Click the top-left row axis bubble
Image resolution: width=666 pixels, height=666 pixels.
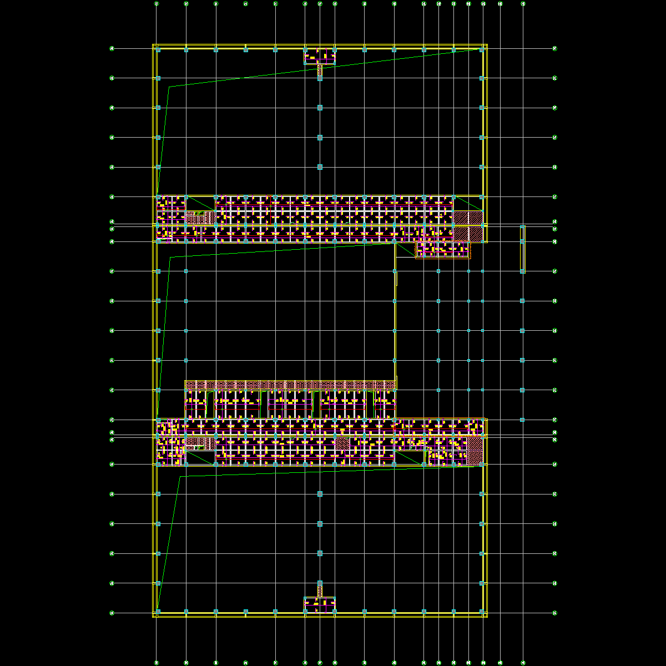(112, 48)
